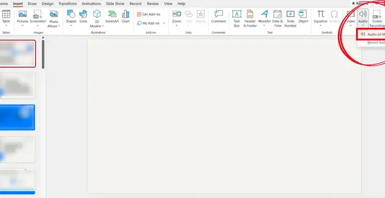Click the slide panel scrollbar handle
The image size is (385, 198).
[43, 54]
